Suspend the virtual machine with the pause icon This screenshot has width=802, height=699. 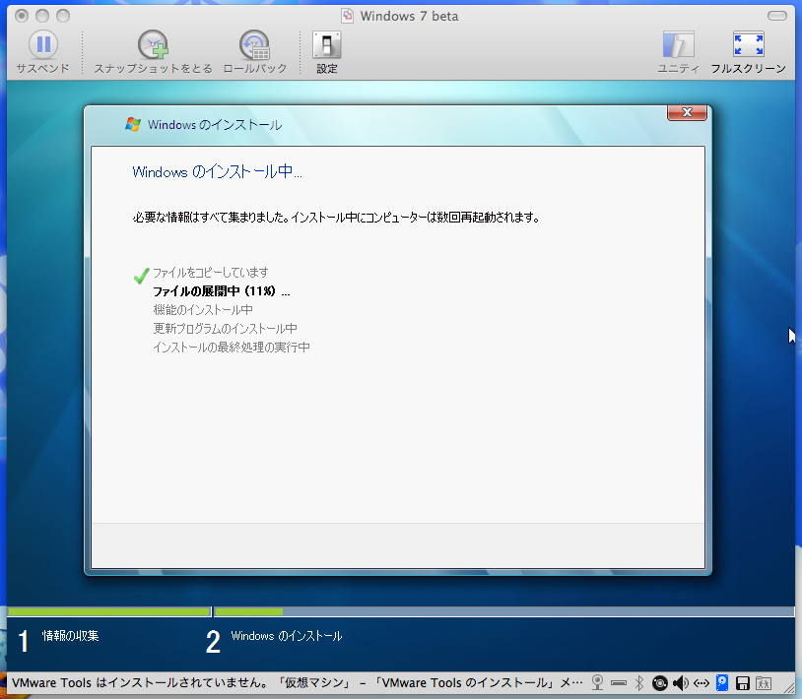[43, 44]
